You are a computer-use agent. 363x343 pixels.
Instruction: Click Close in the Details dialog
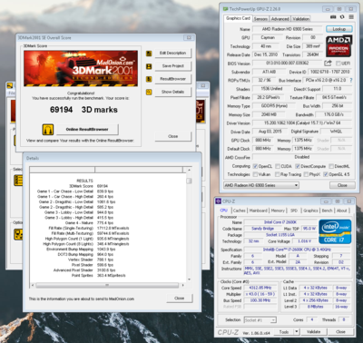coord(179,299)
